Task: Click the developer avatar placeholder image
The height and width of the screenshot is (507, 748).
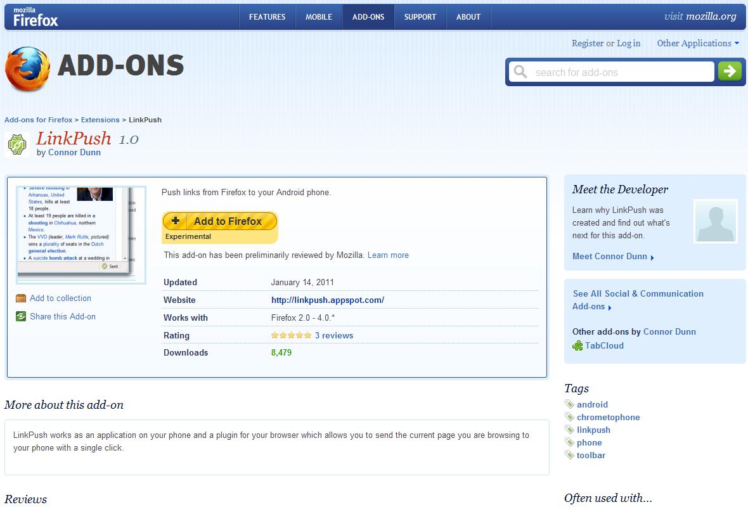Action: tap(716, 221)
